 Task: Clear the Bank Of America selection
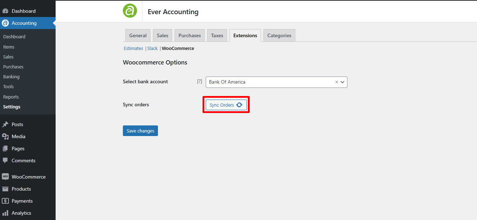(337, 82)
